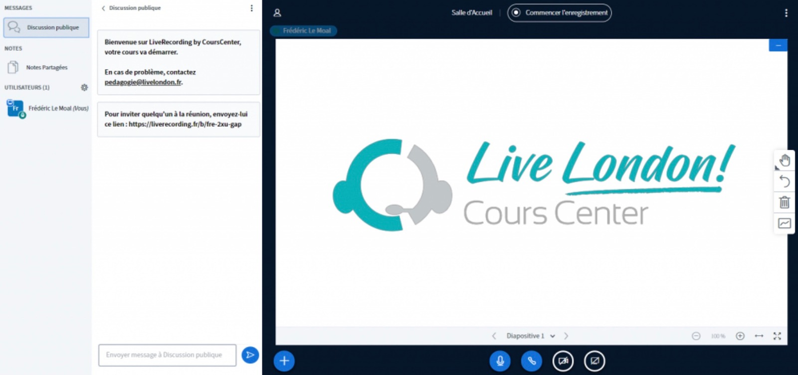Click the Salle d'Accueil room title
This screenshot has width=798, height=375.
tap(472, 13)
